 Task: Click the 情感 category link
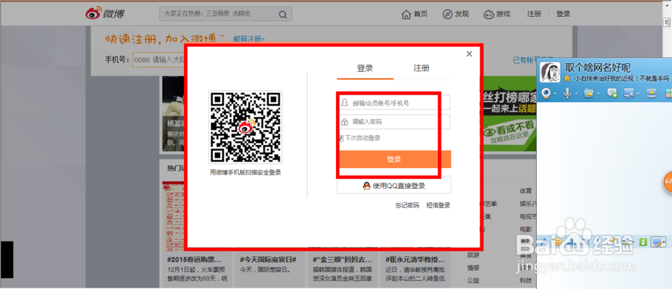[x=474, y=267]
